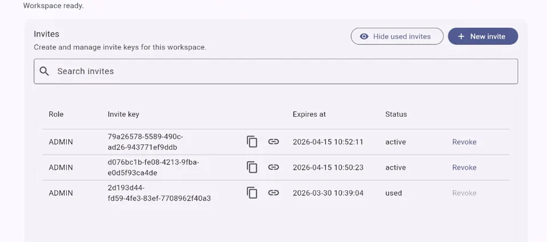This screenshot has height=242, width=547.
Task: Click the search magnifier icon
Action: click(44, 71)
